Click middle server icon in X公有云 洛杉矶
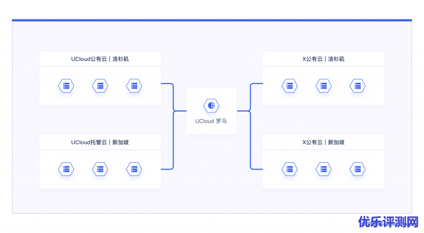Viewport: 424px width, 233px height. coord(323,86)
